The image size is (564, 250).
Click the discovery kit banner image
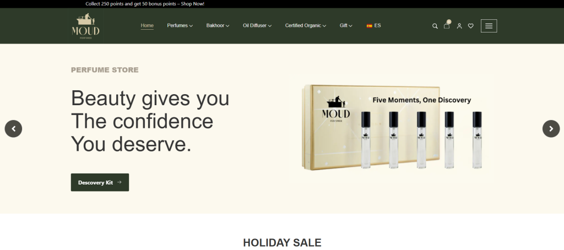coord(392,127)
